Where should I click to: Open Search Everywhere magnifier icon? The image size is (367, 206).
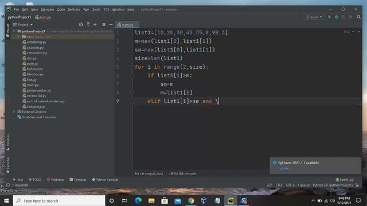coord(358,17)
